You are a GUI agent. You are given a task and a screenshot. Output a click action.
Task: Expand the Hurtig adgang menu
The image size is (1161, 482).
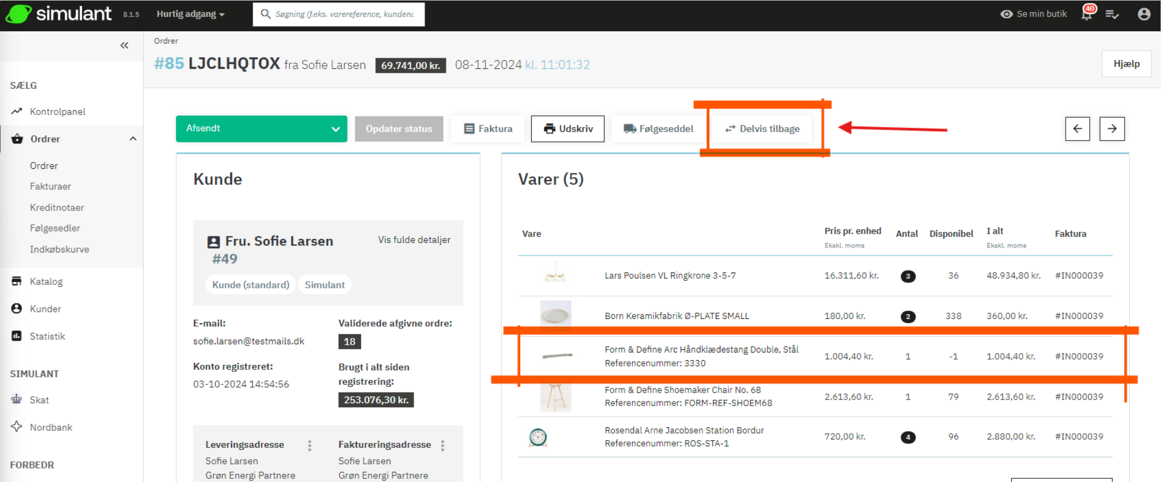click(x=190, y=14)
